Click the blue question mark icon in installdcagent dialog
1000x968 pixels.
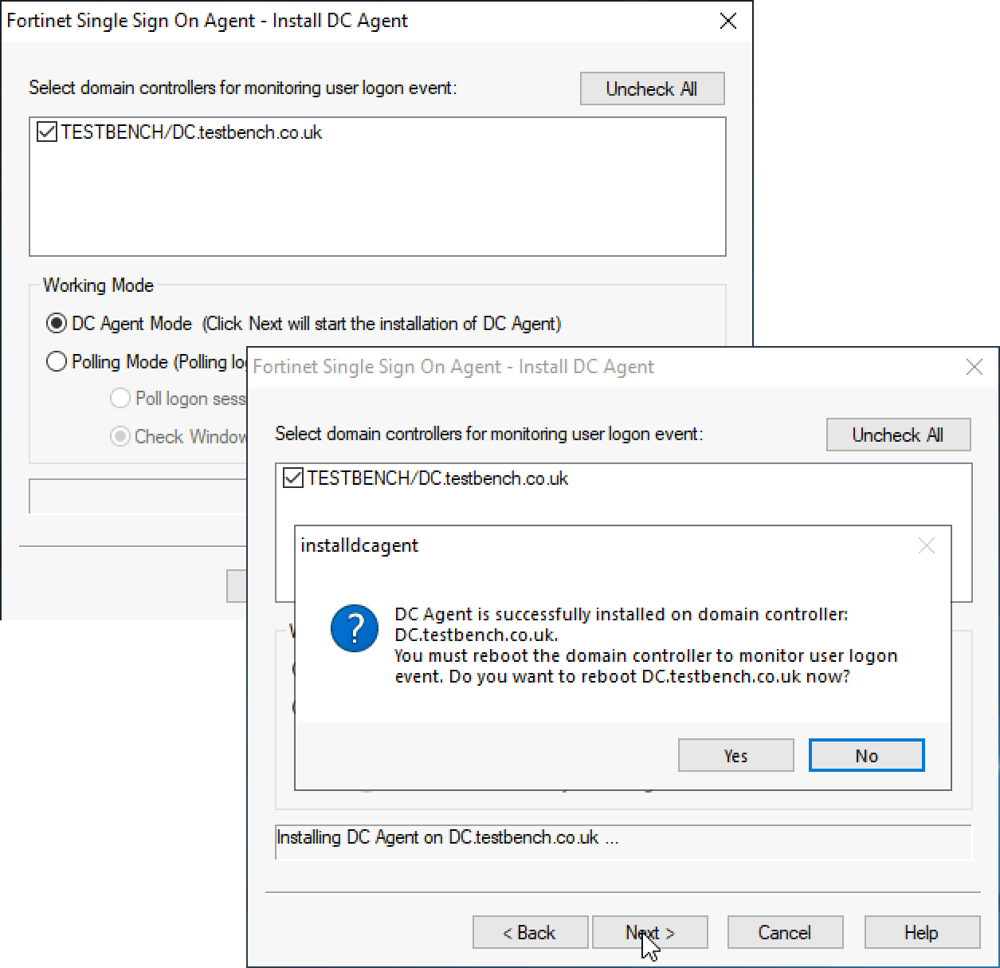(x=354, y=628)
